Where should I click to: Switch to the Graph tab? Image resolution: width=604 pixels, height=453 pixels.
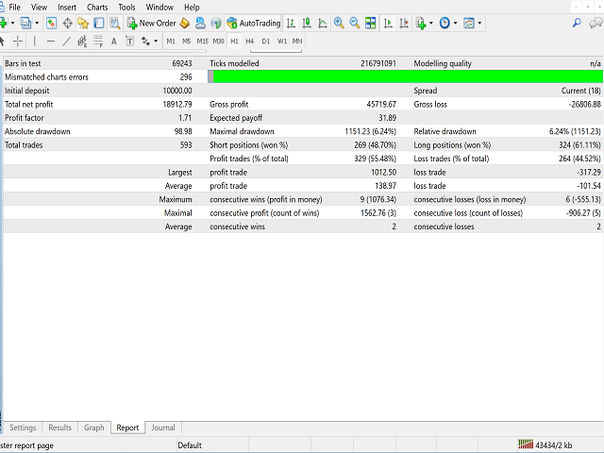[x=94, y=428]
